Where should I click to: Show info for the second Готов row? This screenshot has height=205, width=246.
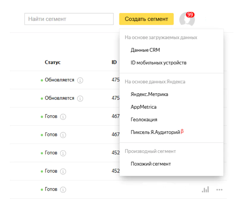63,135
